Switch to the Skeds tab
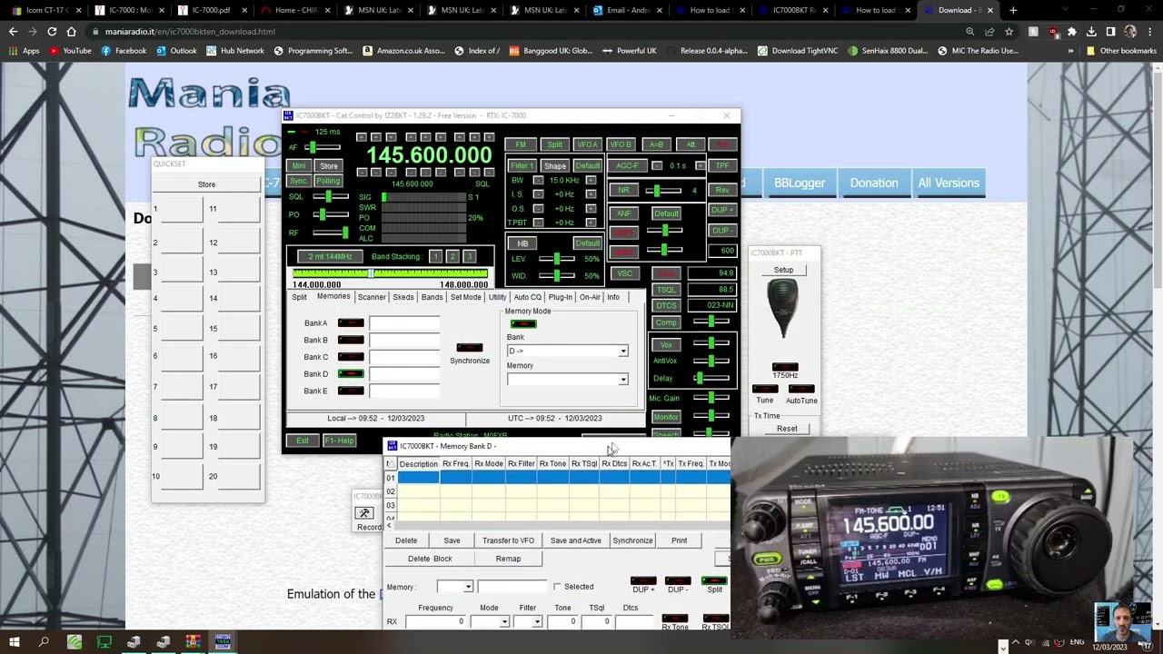 (x=403, y=297)
